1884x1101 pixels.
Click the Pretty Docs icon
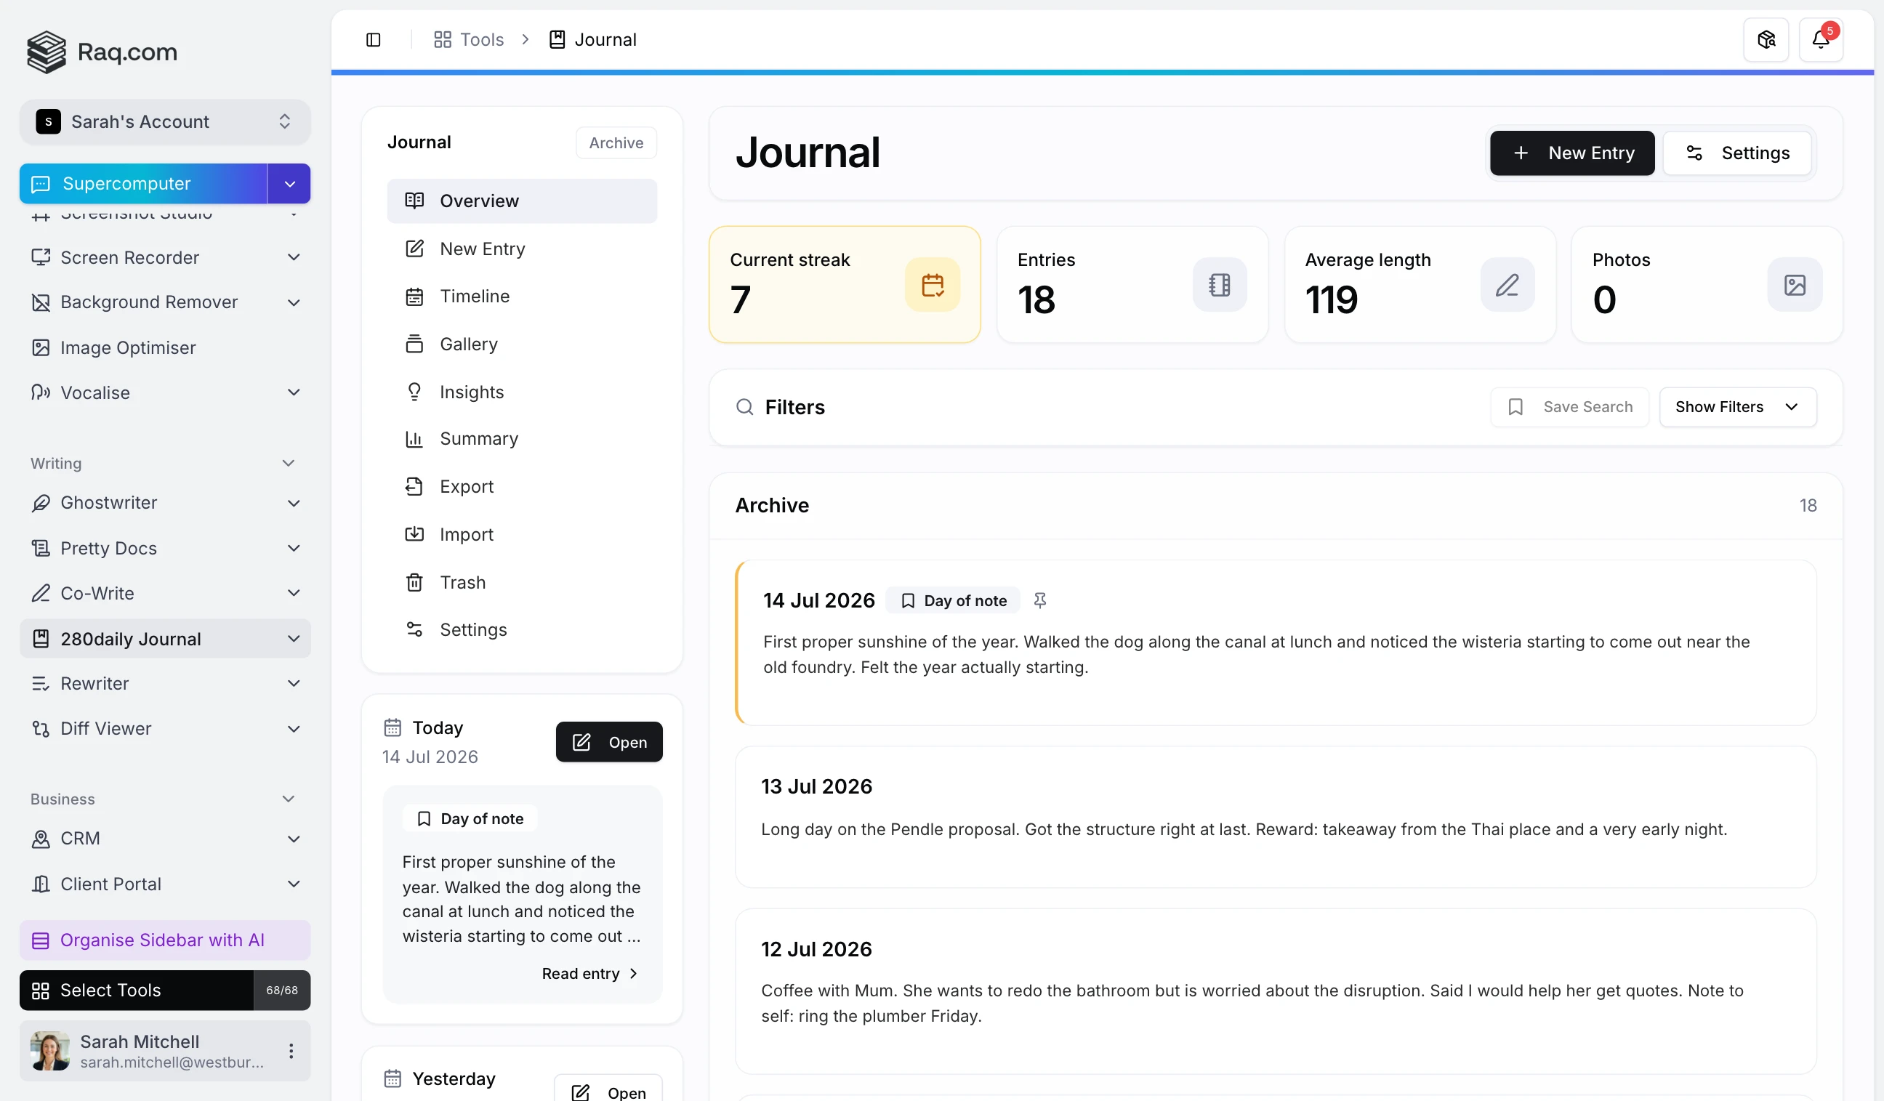(41, 548)
